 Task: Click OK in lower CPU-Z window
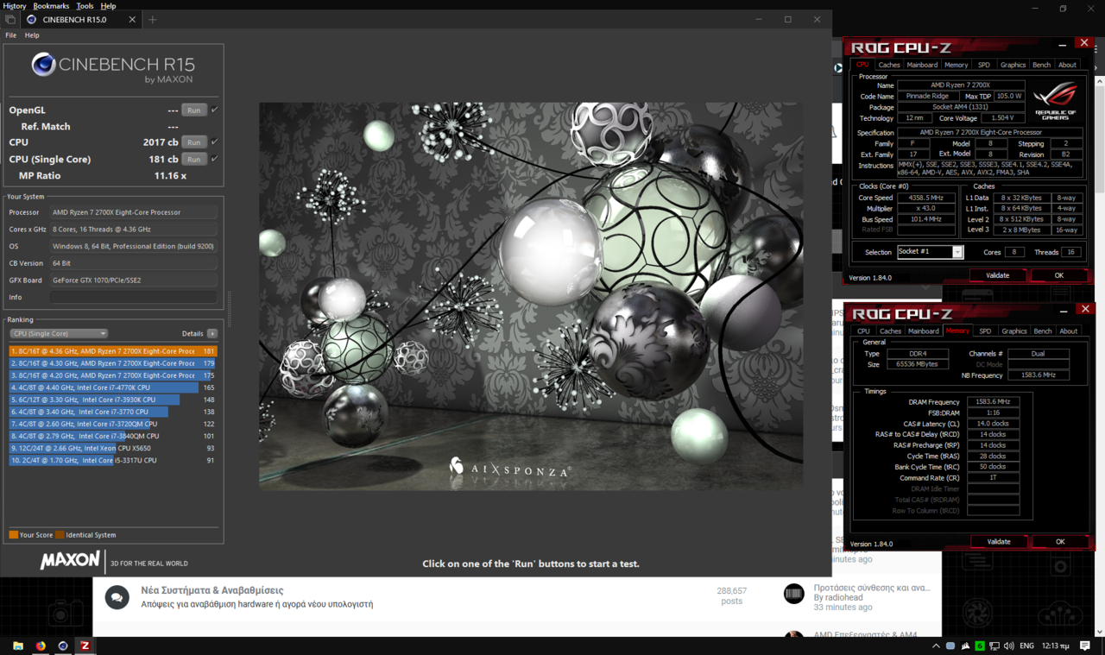[1060, 542]
